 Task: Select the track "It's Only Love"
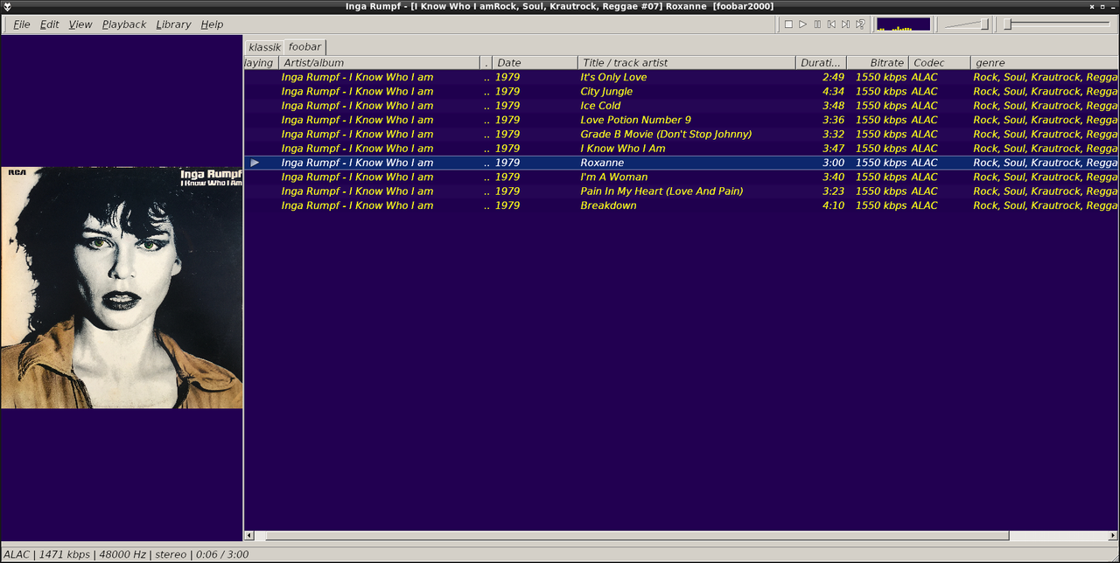coord(613,77)
